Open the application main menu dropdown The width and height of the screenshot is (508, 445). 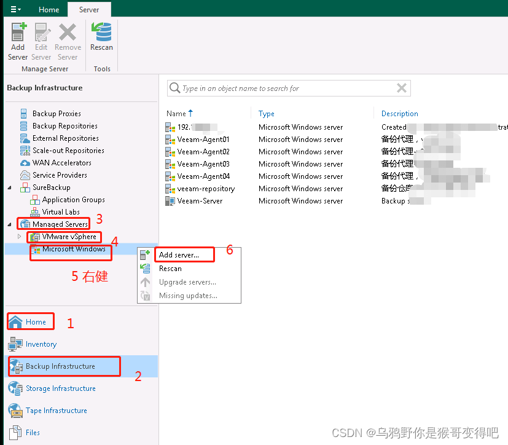(x=15, y=9)
